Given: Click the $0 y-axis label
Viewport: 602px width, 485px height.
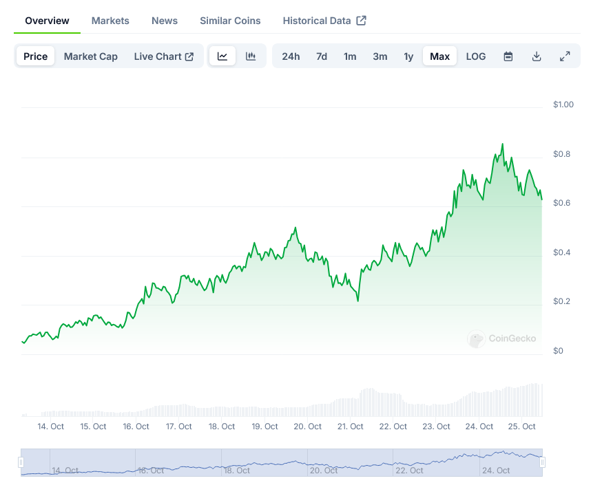Looking at the screenshot, I should click(558, 351).
